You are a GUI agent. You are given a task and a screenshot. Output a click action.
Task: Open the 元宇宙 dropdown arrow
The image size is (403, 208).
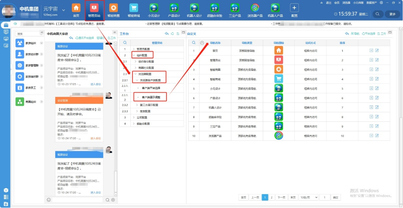[x=63, y=10]
